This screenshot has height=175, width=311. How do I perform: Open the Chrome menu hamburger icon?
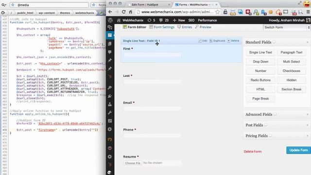tap(308, 12)
